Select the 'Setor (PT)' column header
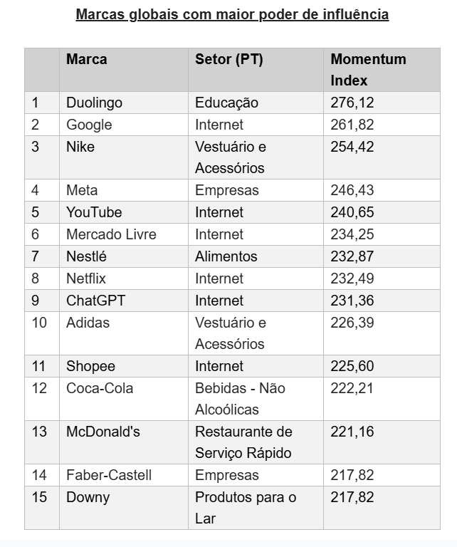457x547 pixels. (x=228, y=59)
